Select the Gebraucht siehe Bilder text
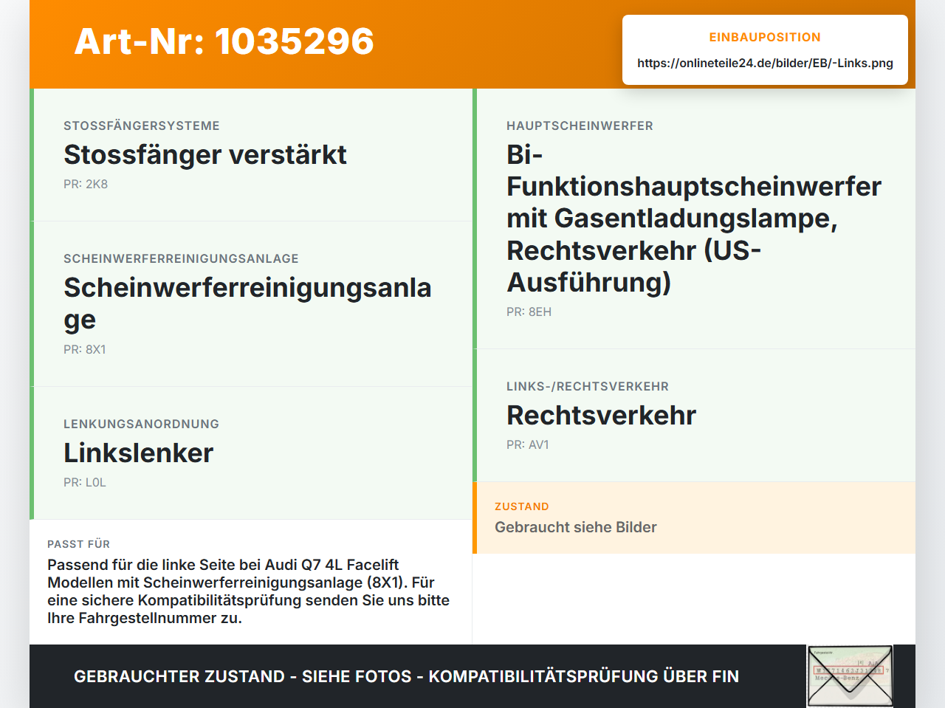 coord(576,527)
